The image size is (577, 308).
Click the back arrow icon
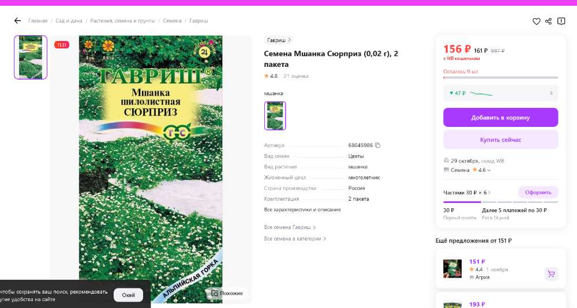coord(17,21)
